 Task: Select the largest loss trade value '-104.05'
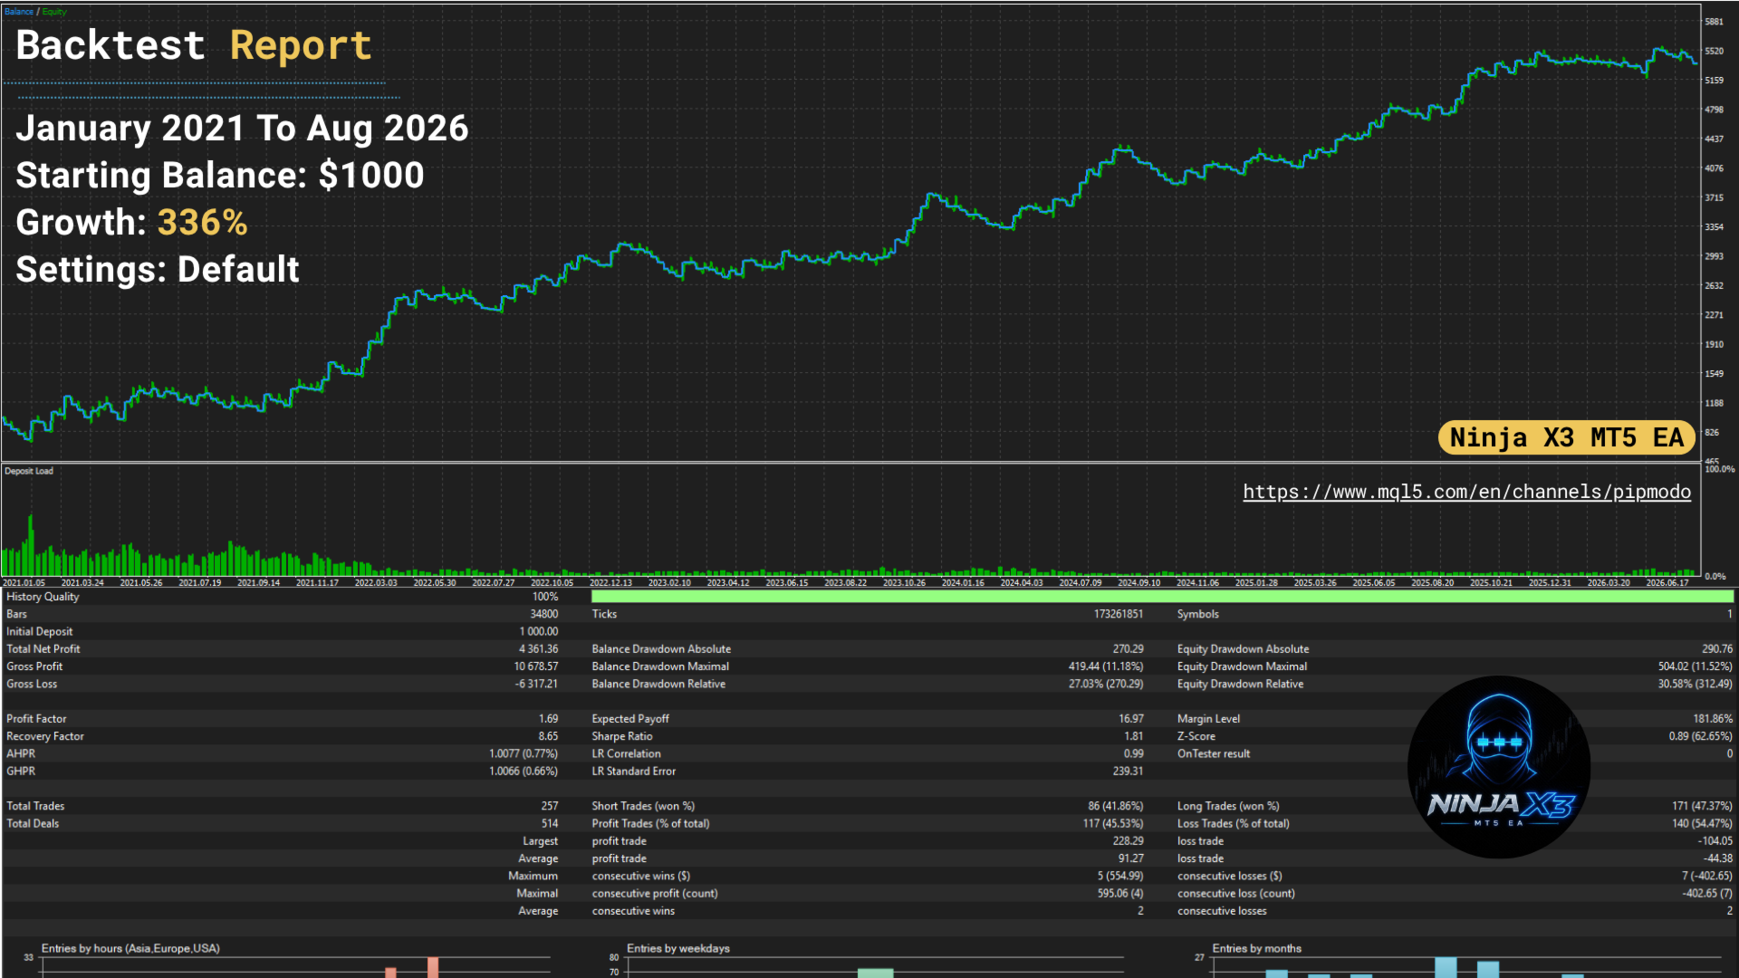(1715, 841)
